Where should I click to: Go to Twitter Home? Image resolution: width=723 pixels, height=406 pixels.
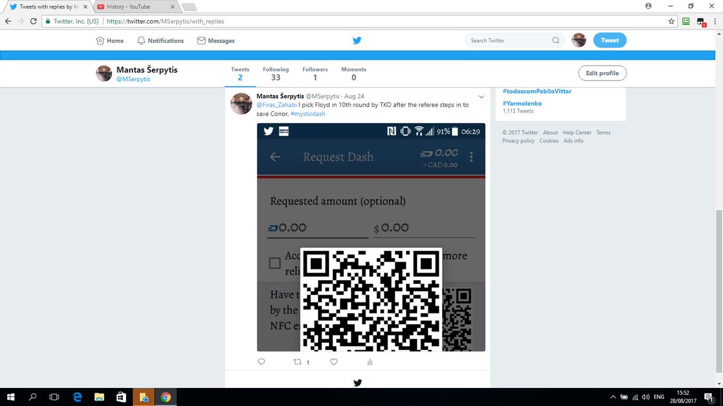(110, 40)
